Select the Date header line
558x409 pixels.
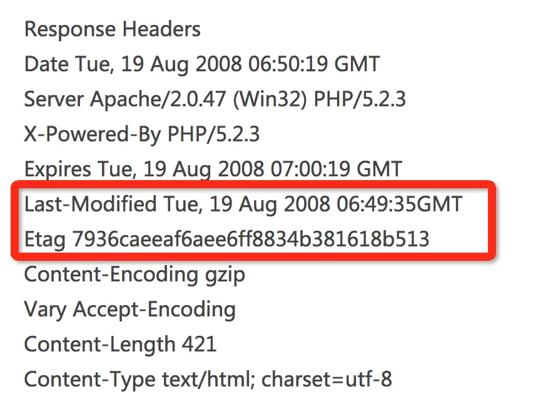click(x=202, y=64)
